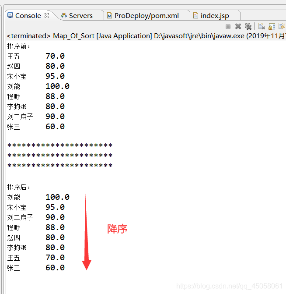Toggle the console Scroll Lock
The width and height of the screenshot is (286, 294).
(x=272, y=27)
